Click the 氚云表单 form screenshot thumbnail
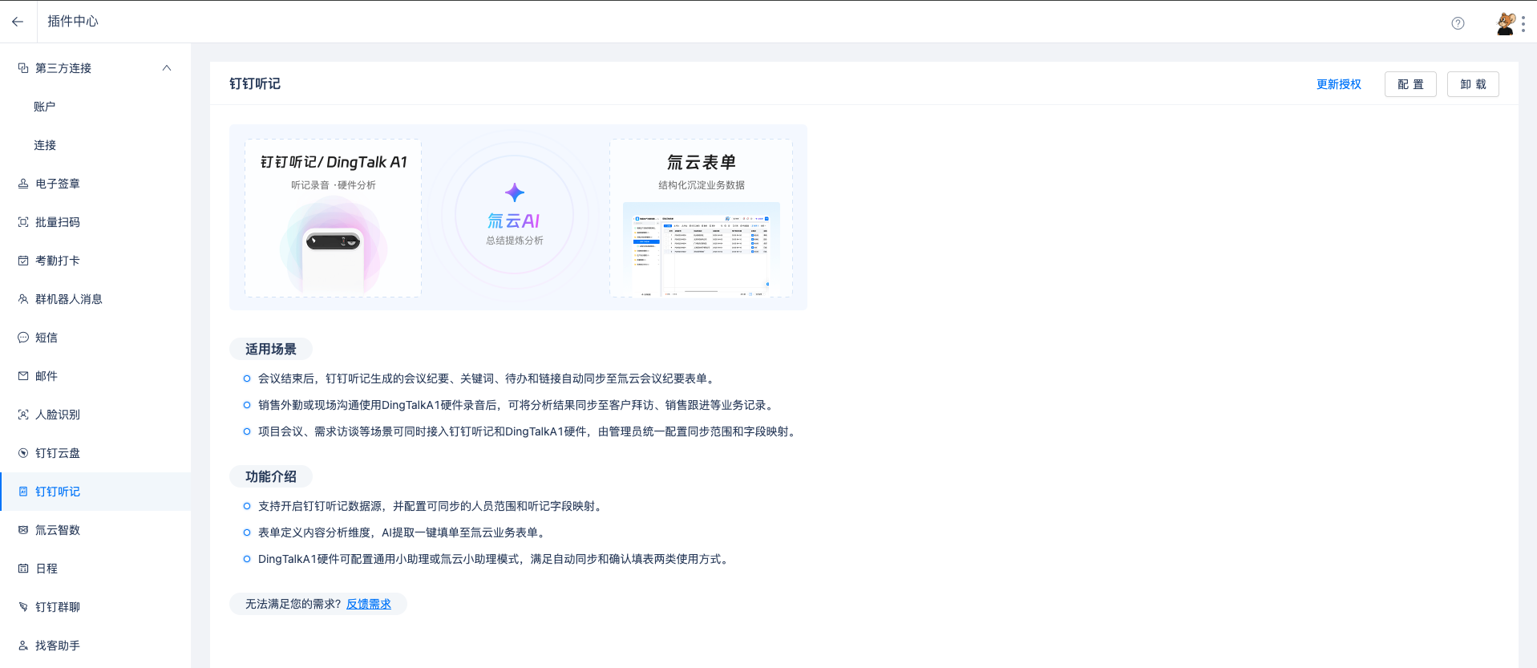Screen dimensions: 1537x668 pos(702,249)
